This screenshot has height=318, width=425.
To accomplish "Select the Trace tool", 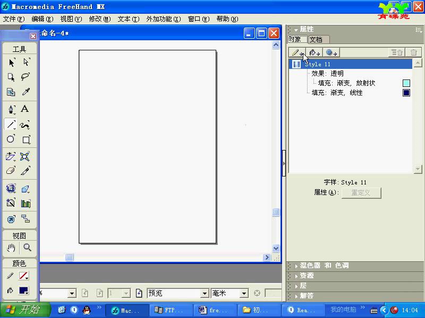I will [11, 203].
